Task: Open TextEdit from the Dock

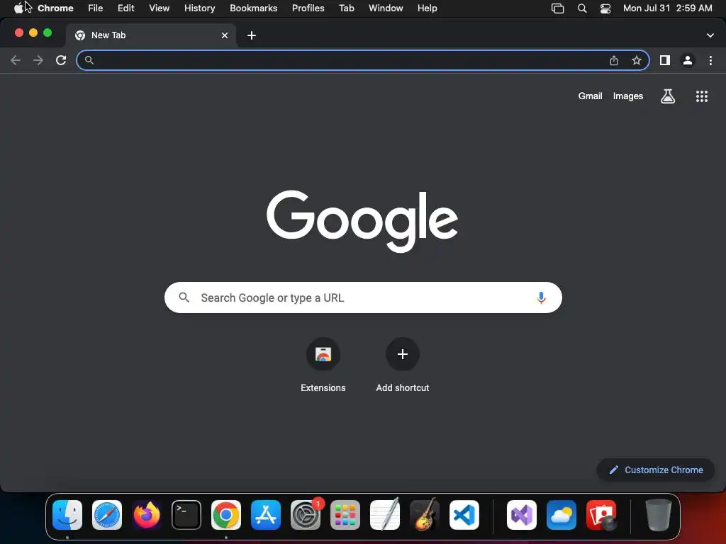Action: [x=385, y=515]
